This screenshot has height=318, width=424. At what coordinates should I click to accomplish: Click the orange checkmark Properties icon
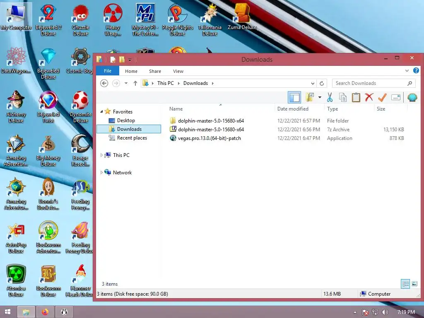[382, 97]
